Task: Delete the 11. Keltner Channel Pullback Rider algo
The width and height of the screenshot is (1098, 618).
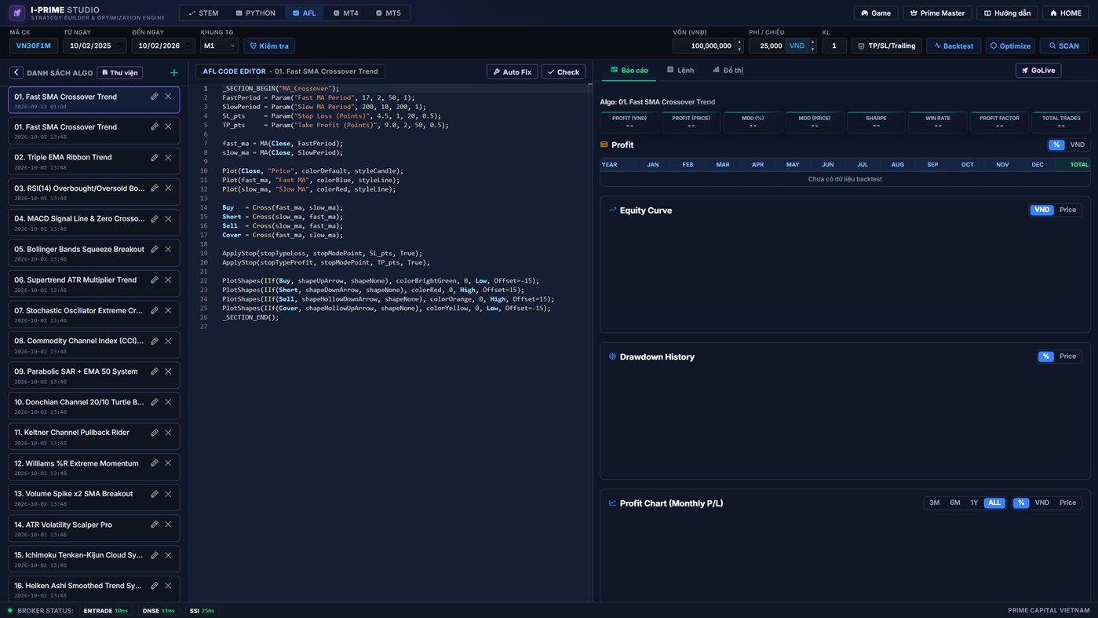Action: [168, 432]
